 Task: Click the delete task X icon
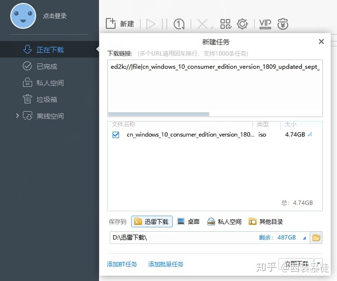point(202,23)
